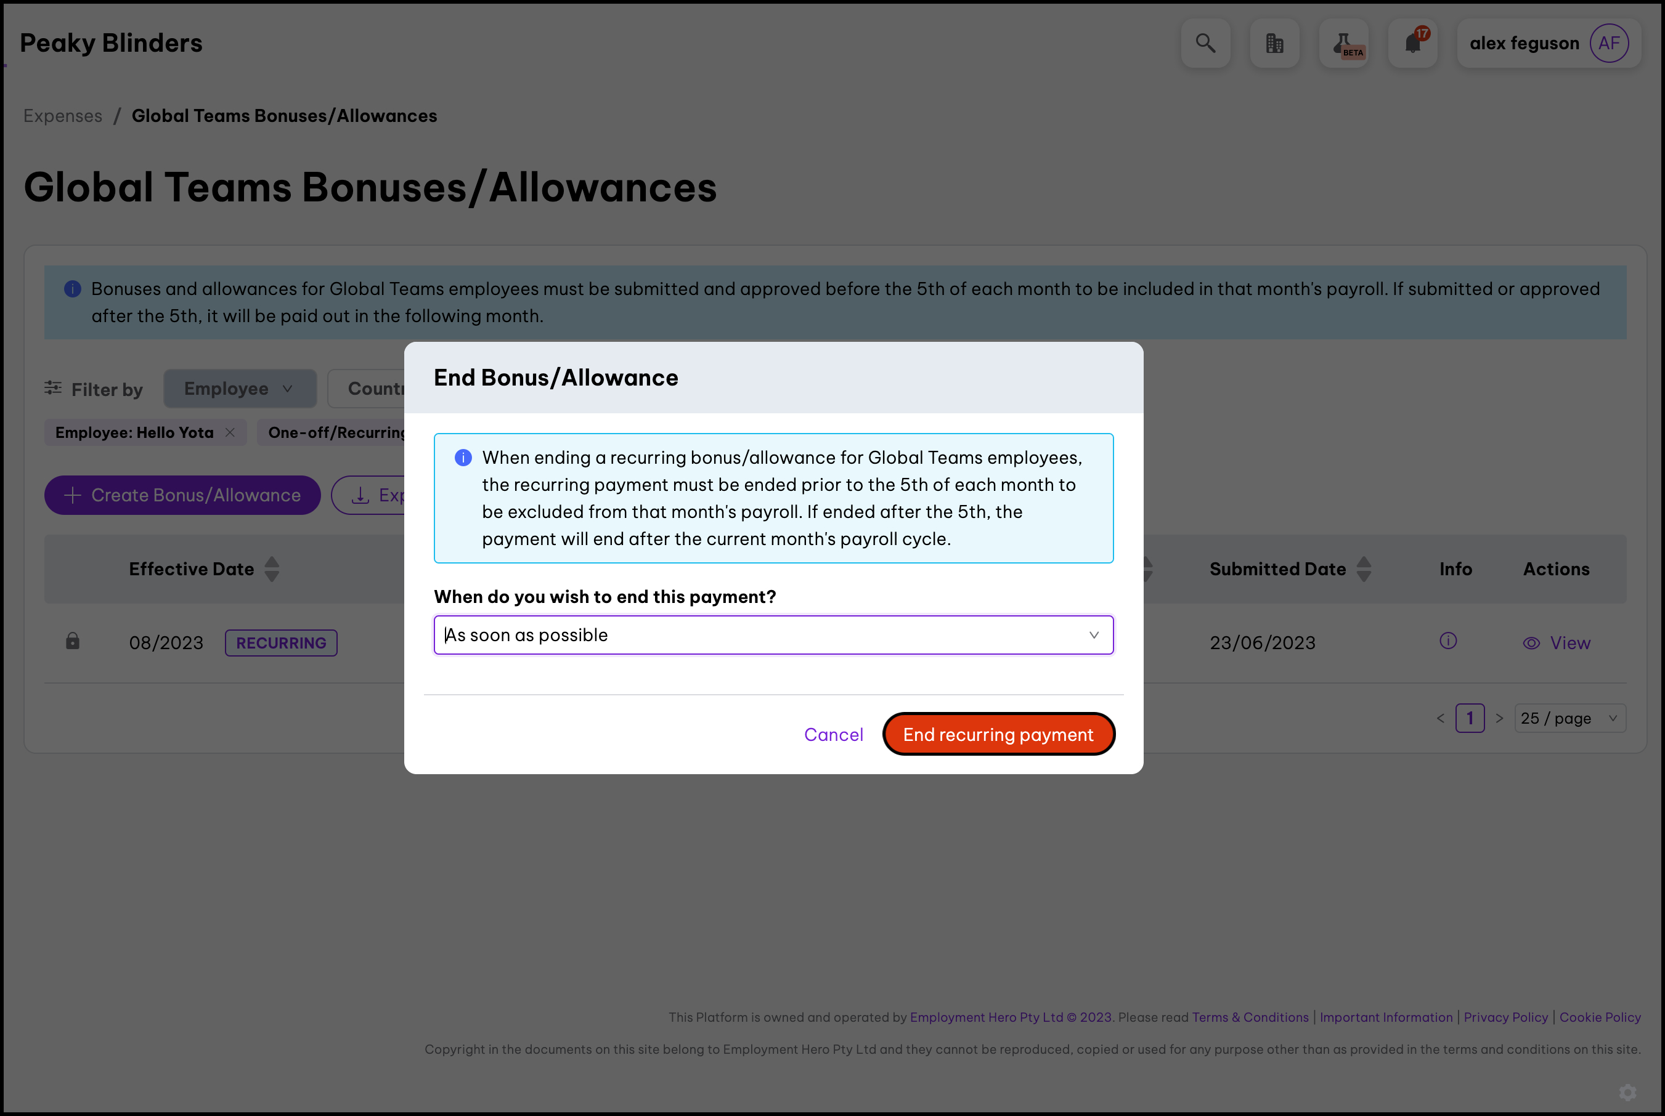Screen dimensions: 1665x1116
Task: Open the beta lab flask icon
Action: [1343, 43]
